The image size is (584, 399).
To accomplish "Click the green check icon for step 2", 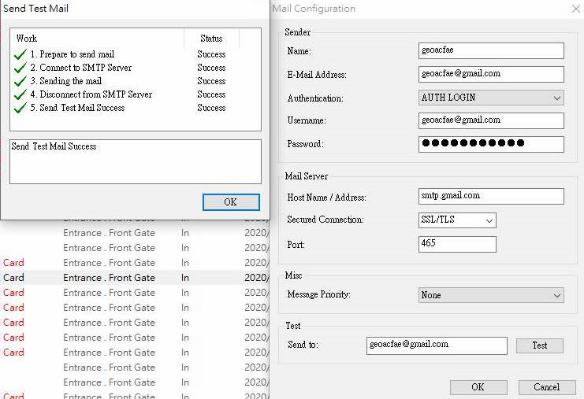I will tap(20, 68).
